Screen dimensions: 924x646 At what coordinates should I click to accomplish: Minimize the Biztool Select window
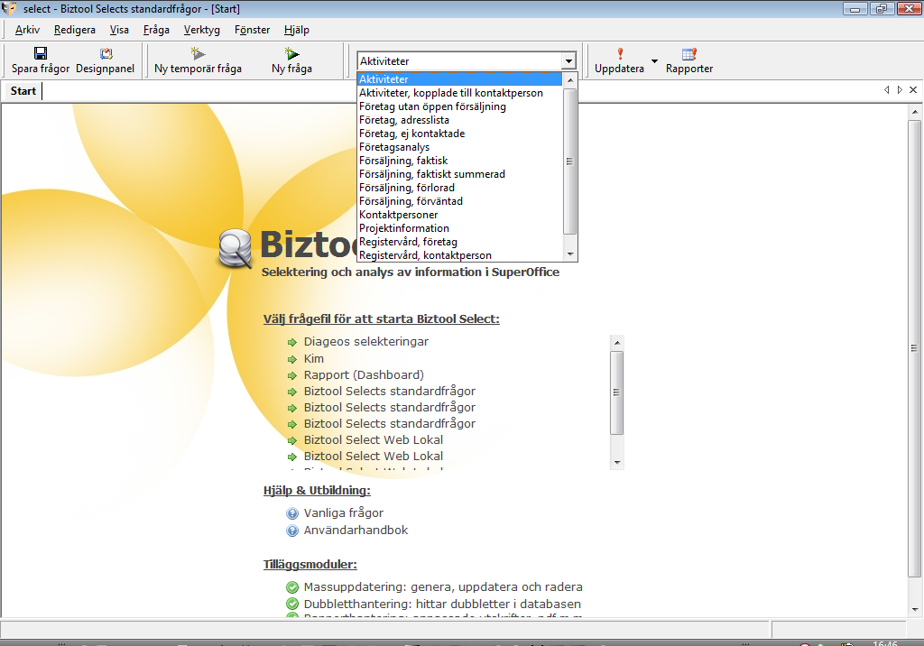855,9
